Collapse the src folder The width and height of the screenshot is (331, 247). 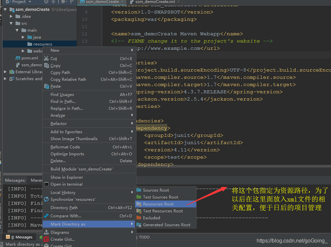click(x=11, y=23)
